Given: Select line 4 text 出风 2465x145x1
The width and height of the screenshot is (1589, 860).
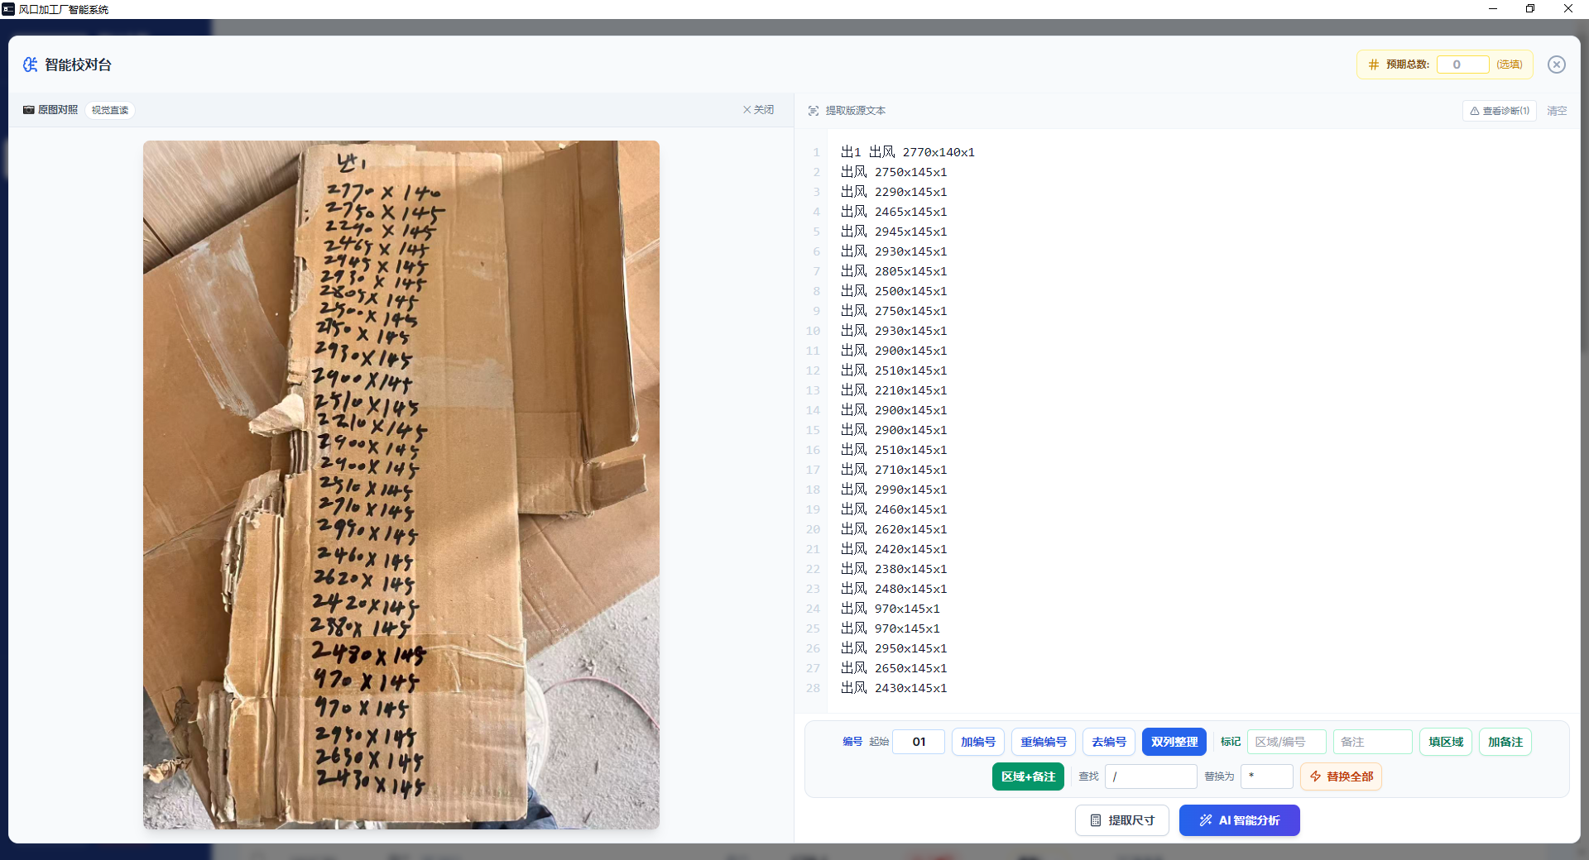Looking at the screenshot, I should pyautogui.click(x=894, y=212).
